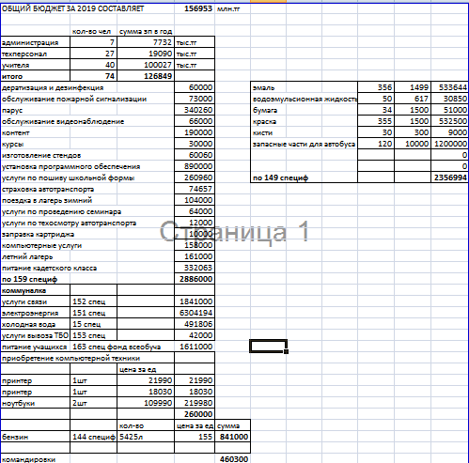Select питание учащихся value 1611000
469x463 pixels.
click(x=195, y=347)
